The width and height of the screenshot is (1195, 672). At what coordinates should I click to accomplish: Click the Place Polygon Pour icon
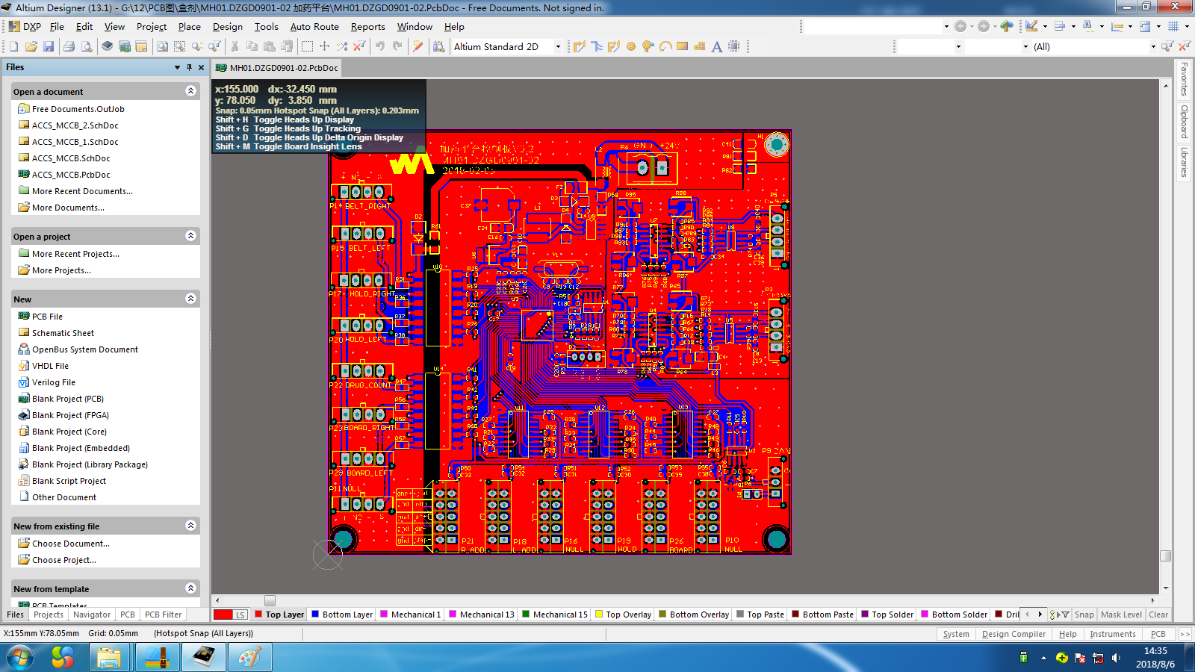700,46
